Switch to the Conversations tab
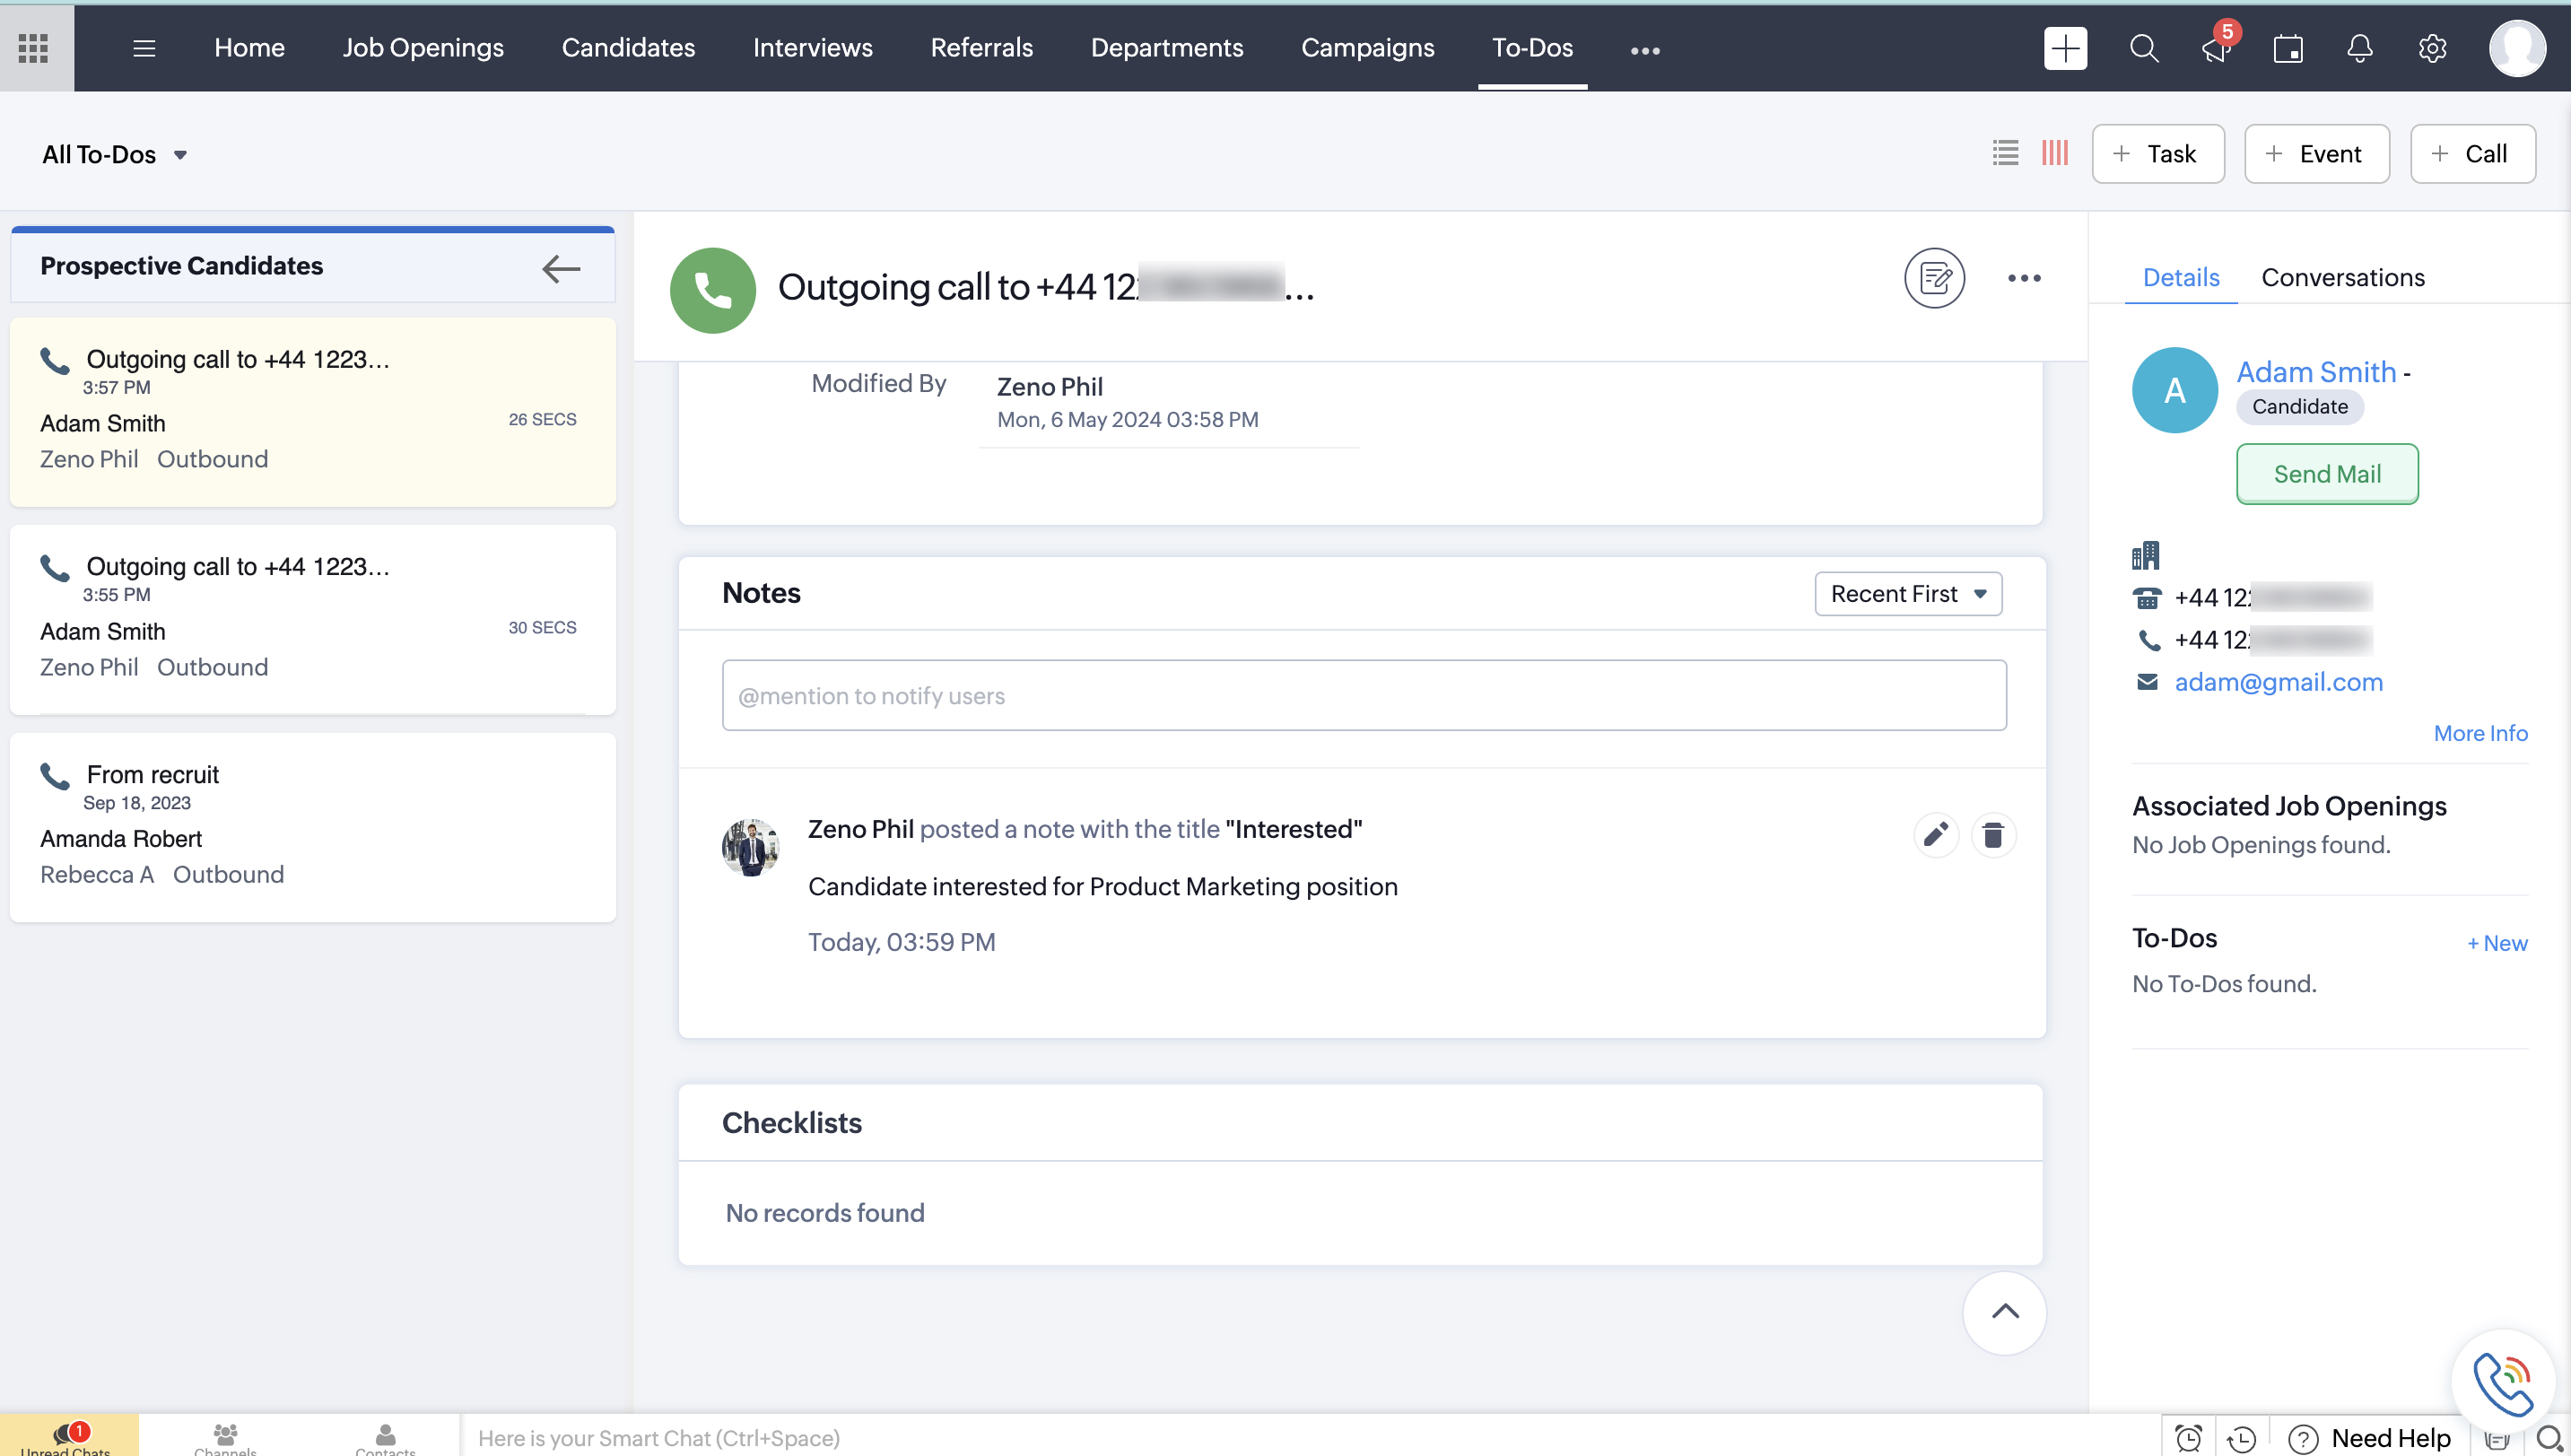The height and width of the screenshot is (1456, 2571). point(2342,277)
